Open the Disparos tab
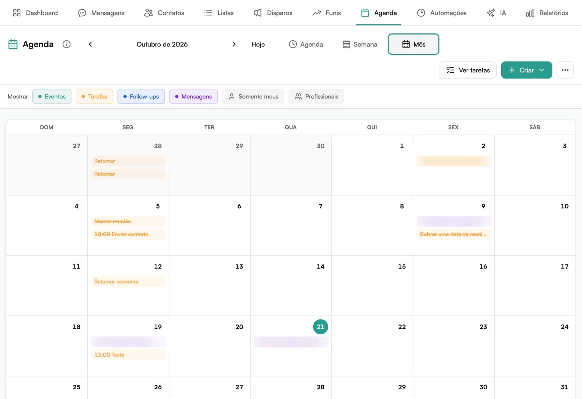582x399 pixels. 273,13
